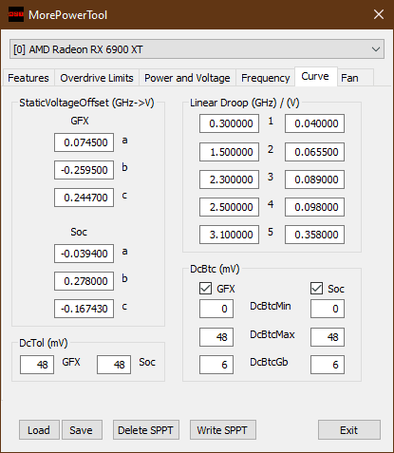Click the Linear Droop (GHz) / (V) label
Screen dimensions: 394x453
[245, 103]
